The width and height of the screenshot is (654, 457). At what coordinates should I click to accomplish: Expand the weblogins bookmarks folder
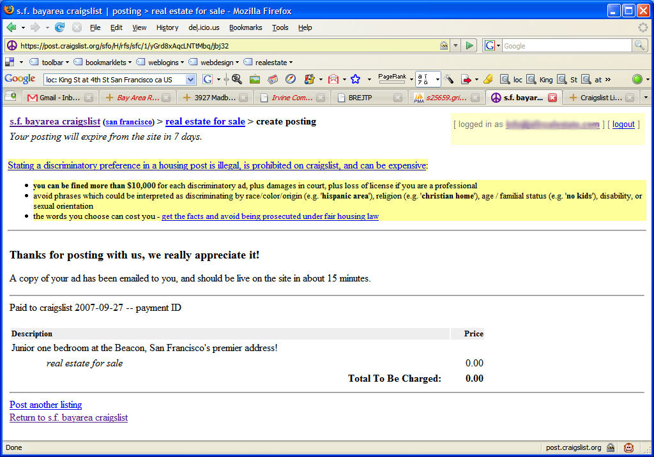point(160,63)
